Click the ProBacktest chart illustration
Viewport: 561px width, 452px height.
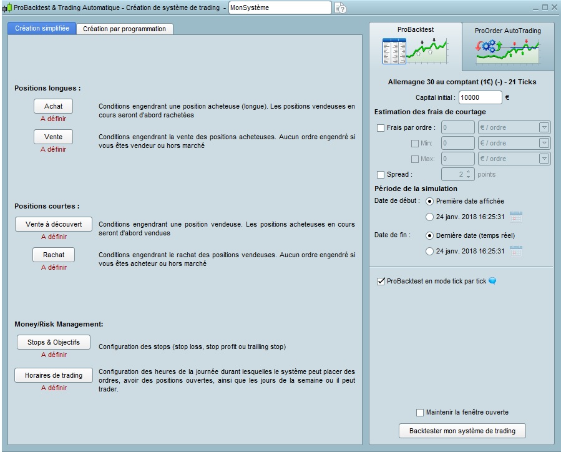pyautogui.click(x=415, y=51)
